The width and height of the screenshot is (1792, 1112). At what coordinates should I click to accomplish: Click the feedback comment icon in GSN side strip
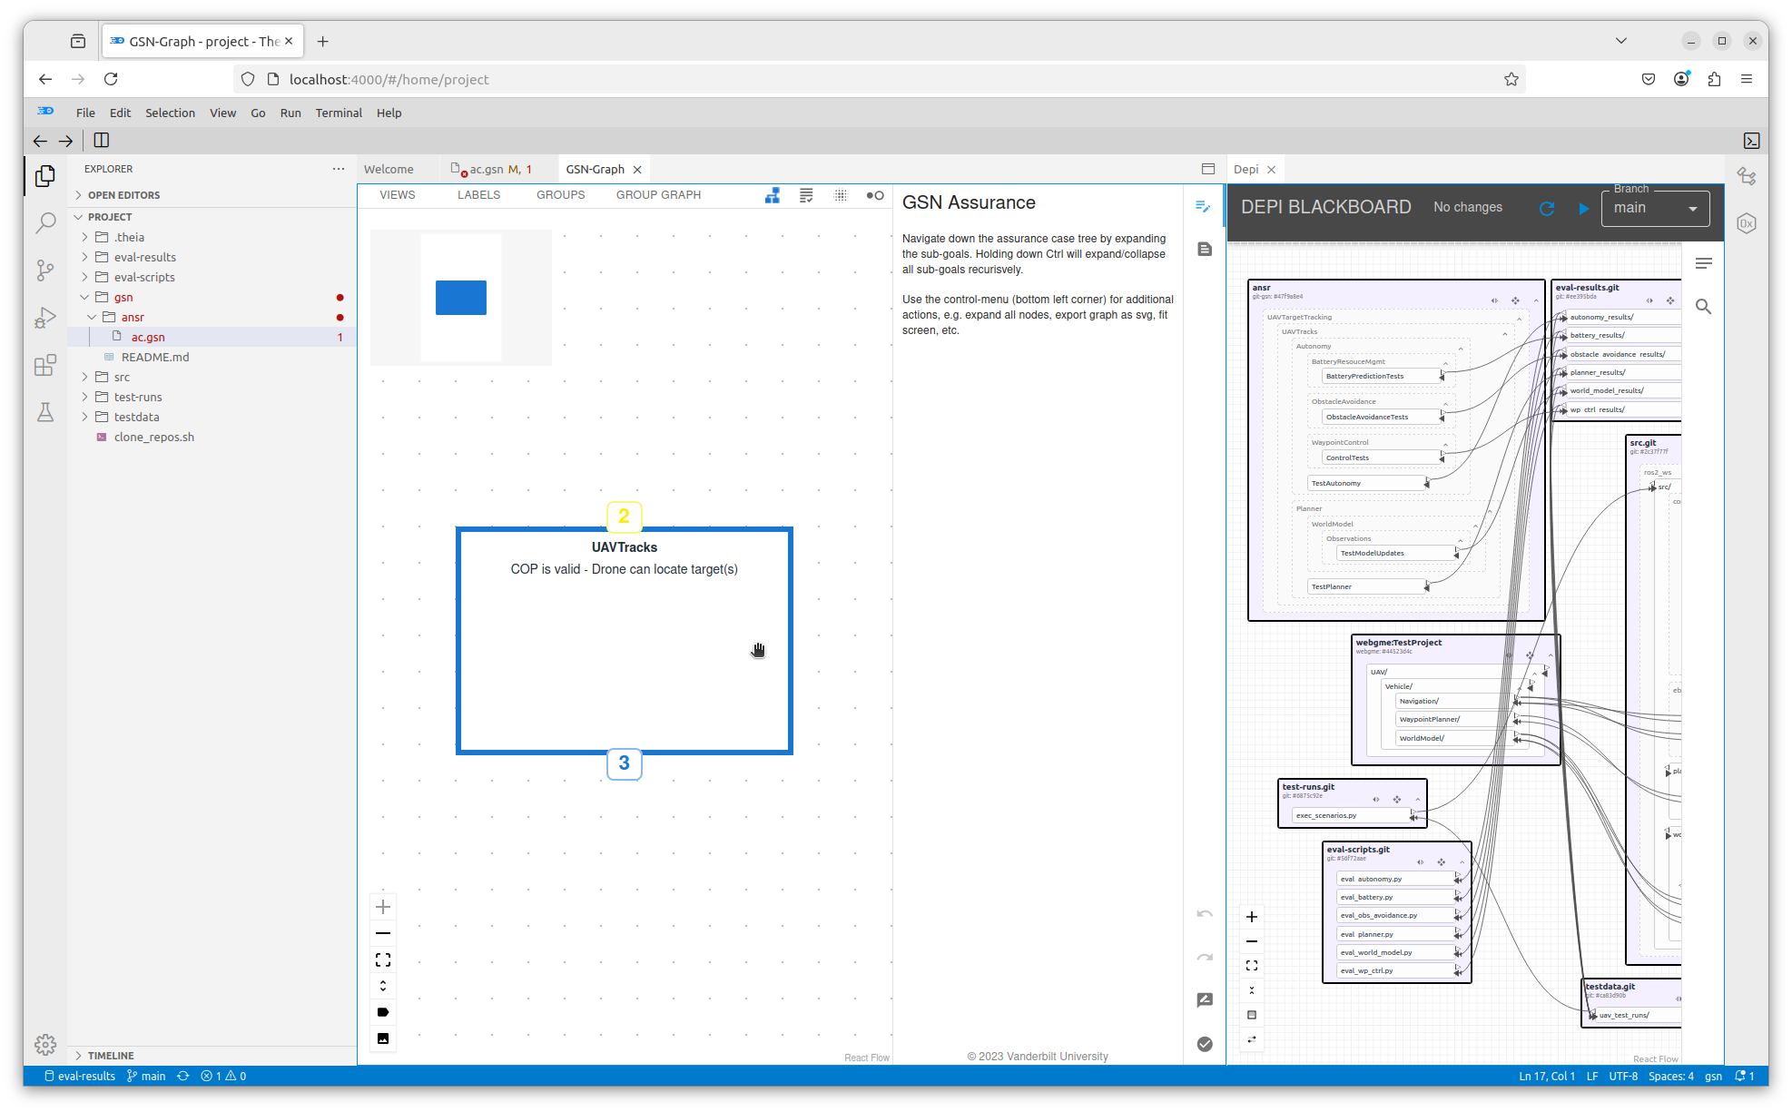coord(1205,999)
